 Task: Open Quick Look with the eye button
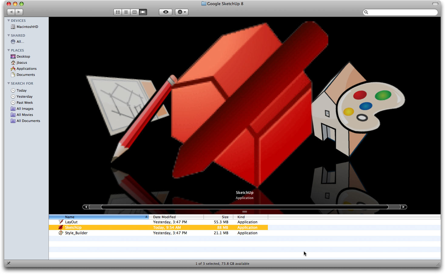pos(166,12)
